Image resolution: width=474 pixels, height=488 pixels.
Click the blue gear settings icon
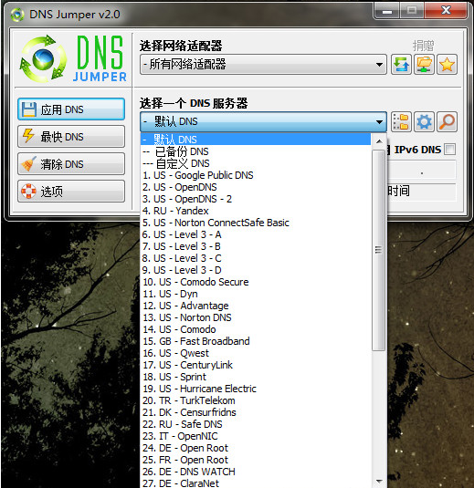424,121
